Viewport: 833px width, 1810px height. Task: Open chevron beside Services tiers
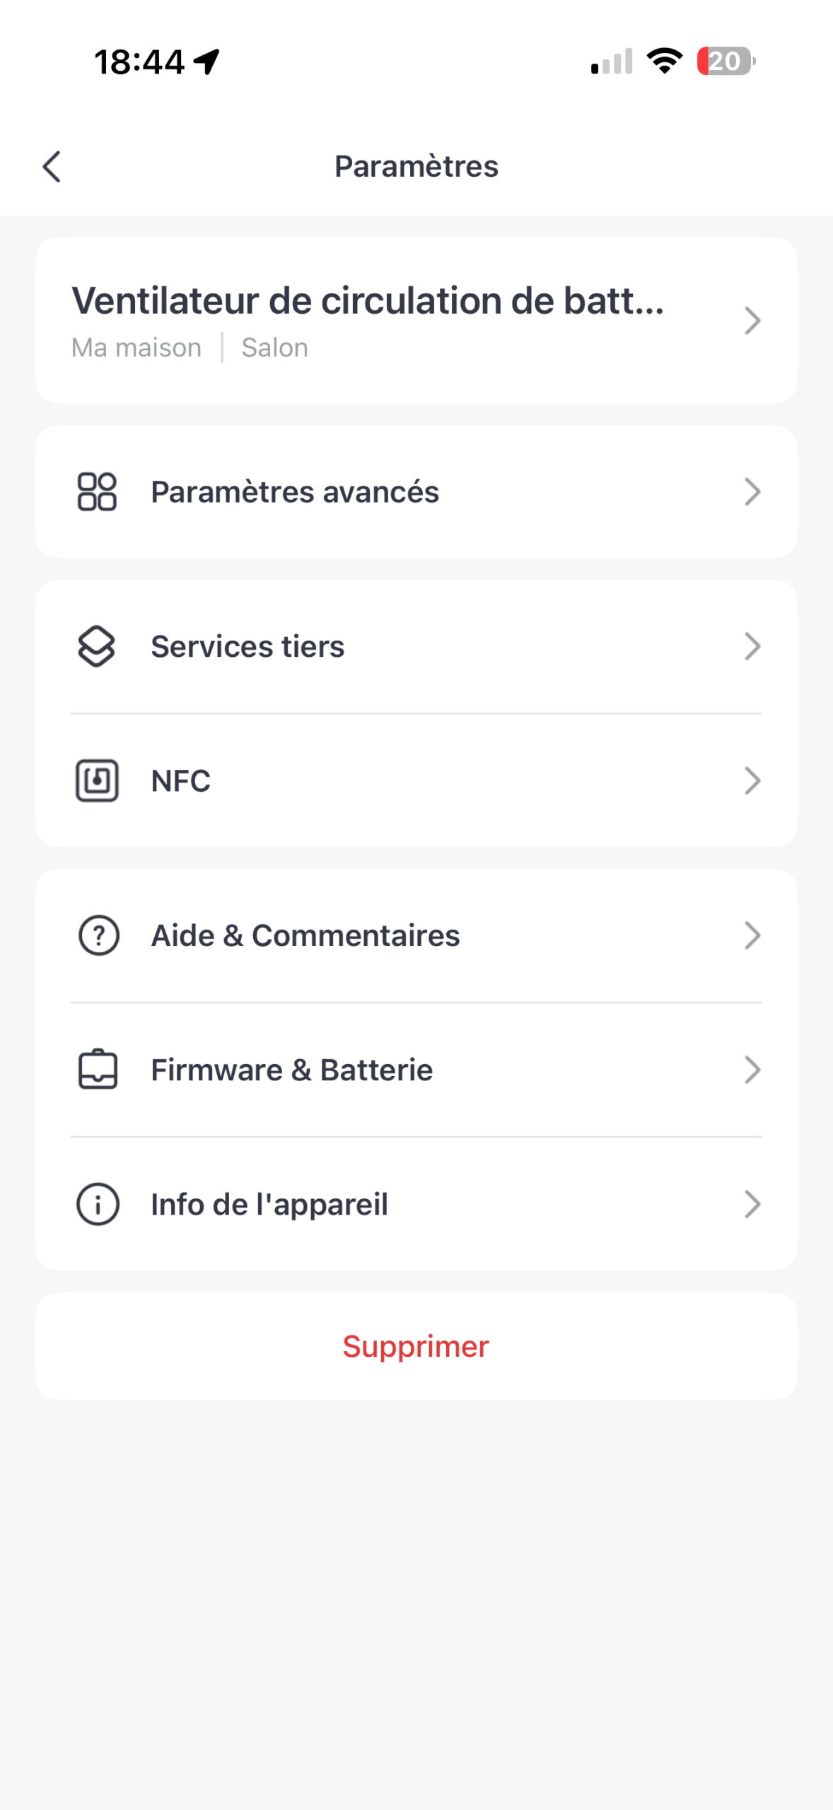coord(752,646)
